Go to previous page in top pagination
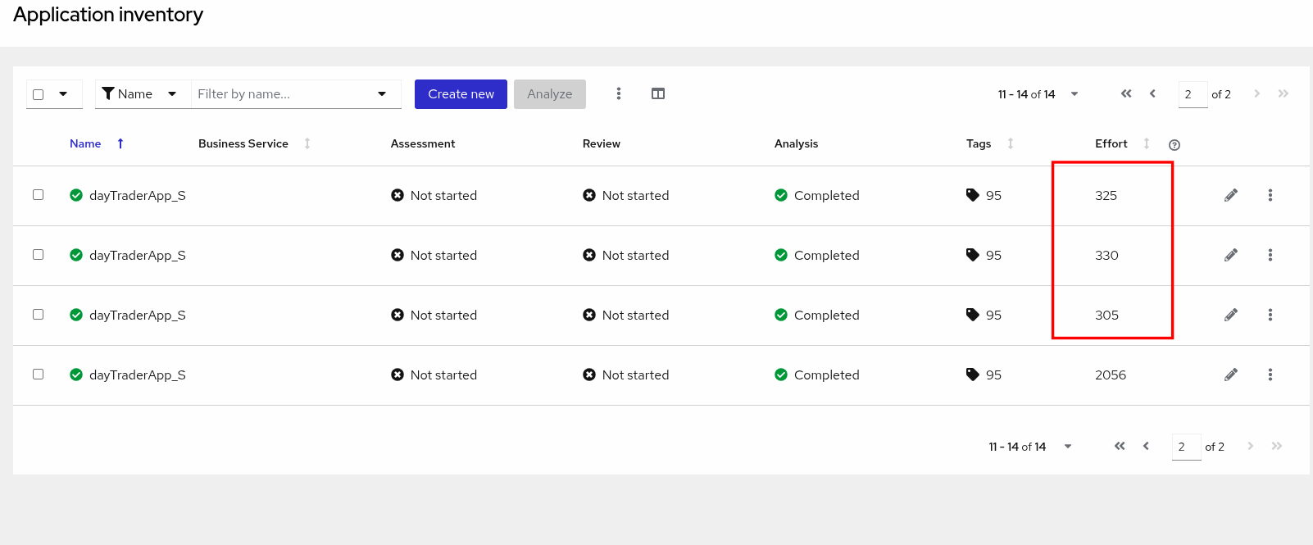Viewport: 1313px width, 545px height. click(1152, 93)
